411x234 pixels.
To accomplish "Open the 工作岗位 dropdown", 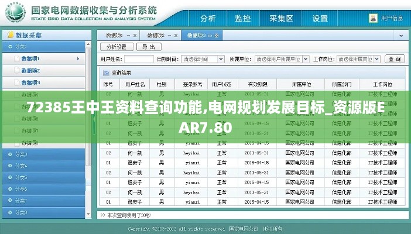I will [x=377, y=59].
